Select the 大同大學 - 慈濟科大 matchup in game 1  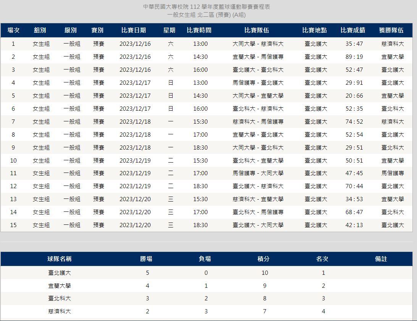point(258,44)
